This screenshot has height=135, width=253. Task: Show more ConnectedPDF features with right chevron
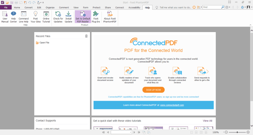[208, 72]
